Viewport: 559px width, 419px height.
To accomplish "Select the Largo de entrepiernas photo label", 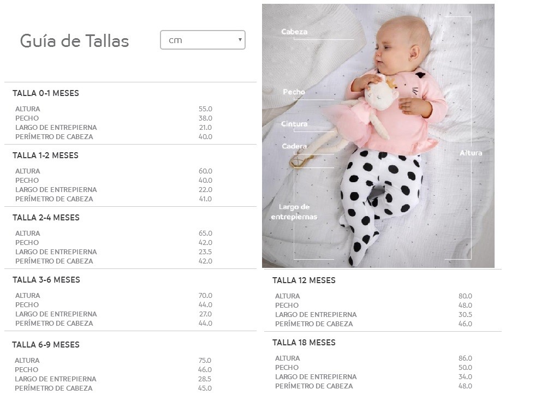I will point(294,212).
